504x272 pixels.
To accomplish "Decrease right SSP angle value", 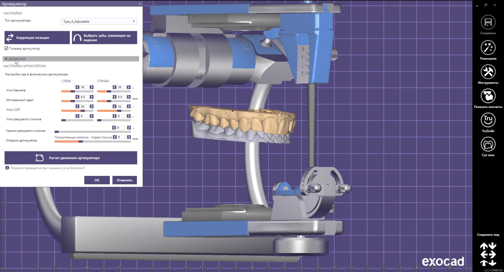I will click(115, 106).
